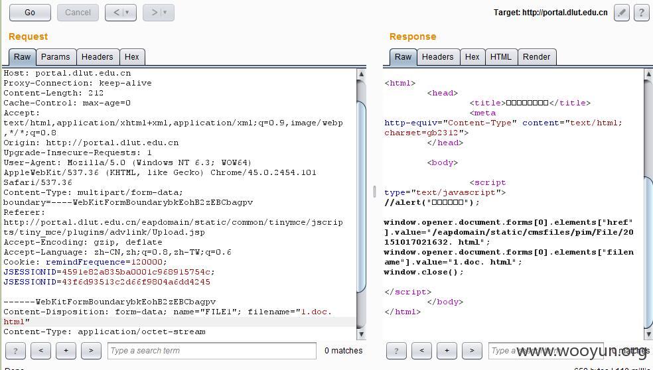Open the history back dropdown arrow
The width and height of the screenshot is (653, 370).
(x=127, y=13)
